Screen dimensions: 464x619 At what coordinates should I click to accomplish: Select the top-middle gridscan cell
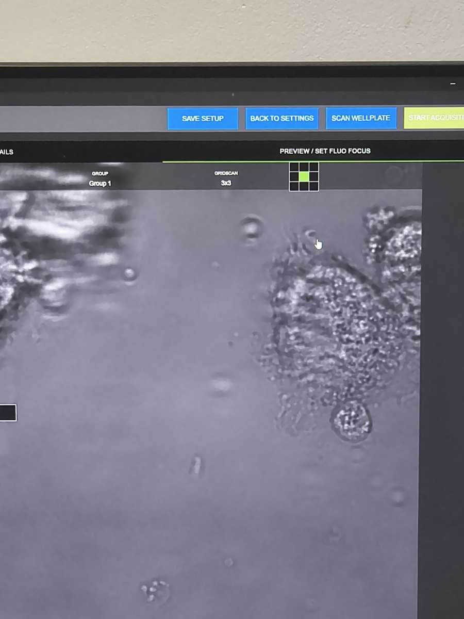304,167
